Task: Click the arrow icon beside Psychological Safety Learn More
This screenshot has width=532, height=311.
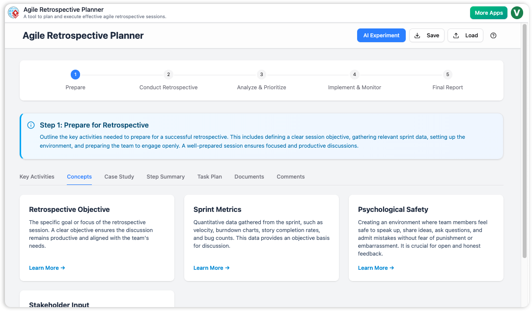Action: coord(392,268)
